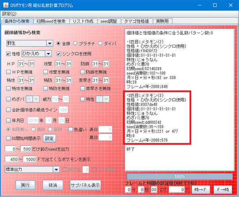Uncheck the 性格 checkbox
This screenshot has height=197, width=239.
(x=8, y=54)
